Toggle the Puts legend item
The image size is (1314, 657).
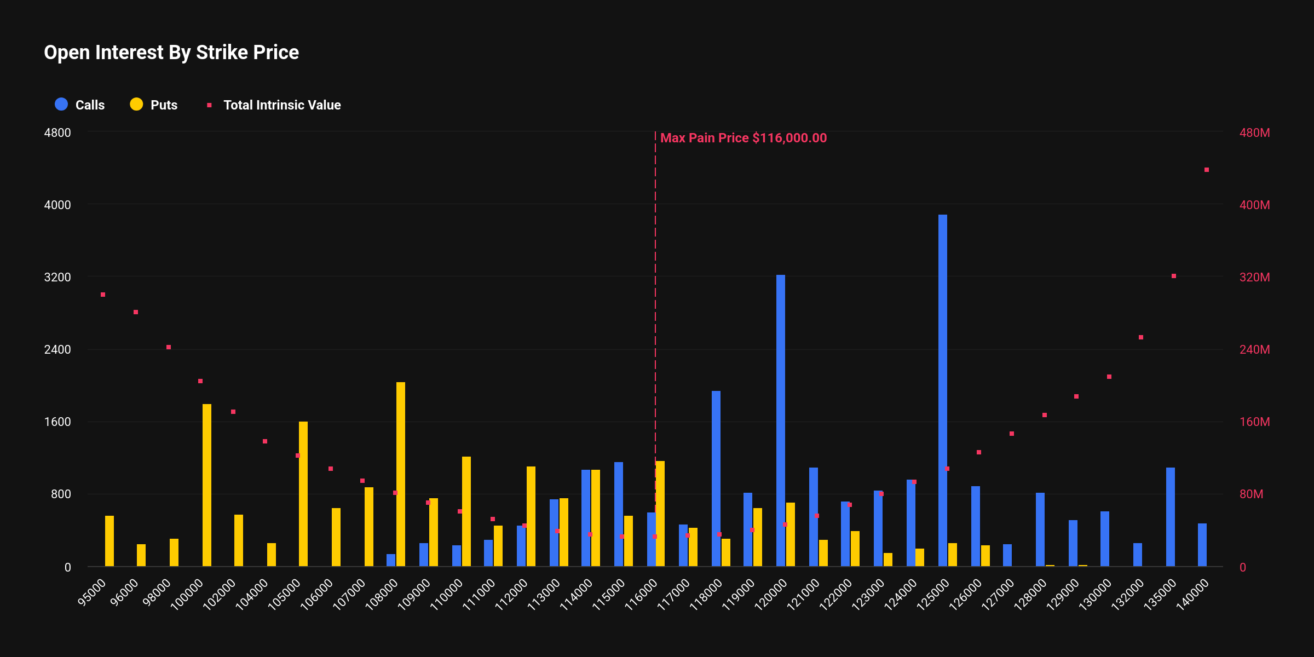pos(163,105)
